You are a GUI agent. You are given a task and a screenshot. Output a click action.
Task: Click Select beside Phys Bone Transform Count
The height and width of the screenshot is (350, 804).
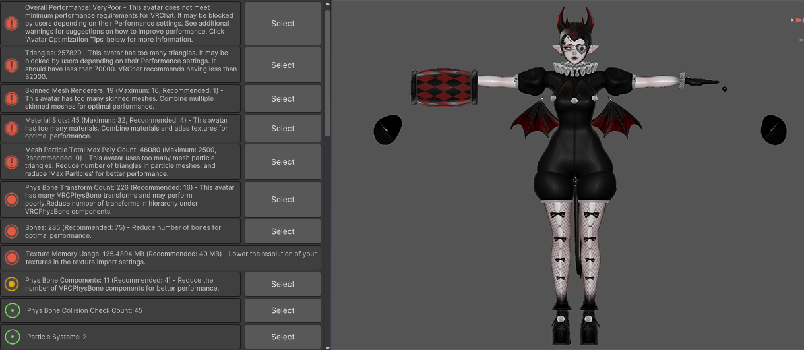click(x=283, y=200)
